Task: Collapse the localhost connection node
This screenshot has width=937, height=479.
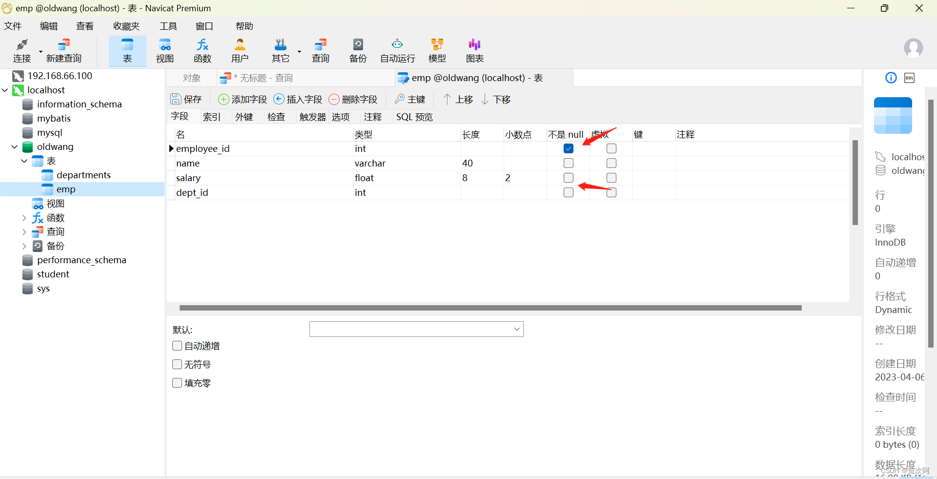Action: [x=5, y=90]
